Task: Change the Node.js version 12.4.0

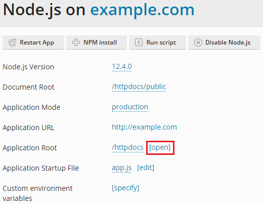Action: tap(122, 66)
